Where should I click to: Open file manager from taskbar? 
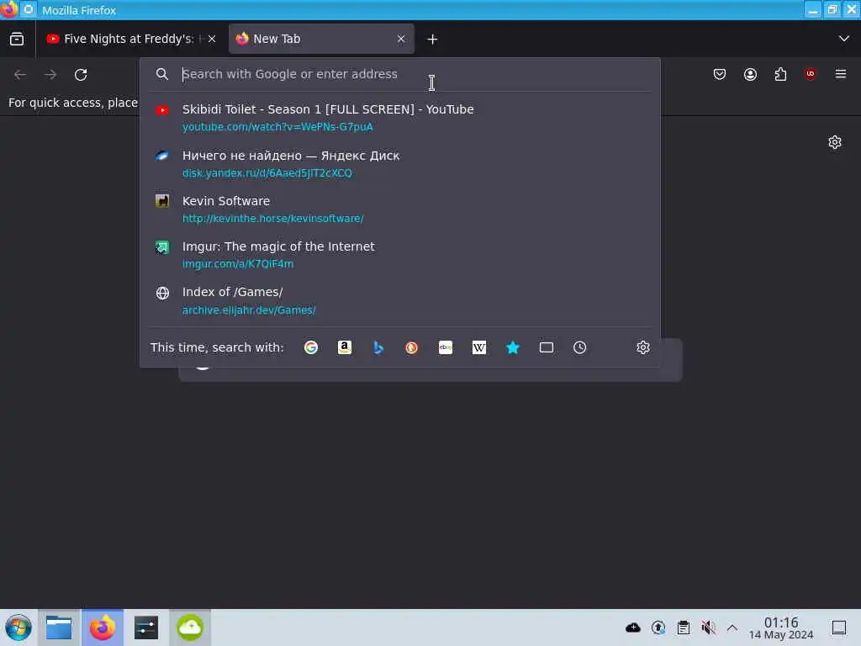(59, 627)
